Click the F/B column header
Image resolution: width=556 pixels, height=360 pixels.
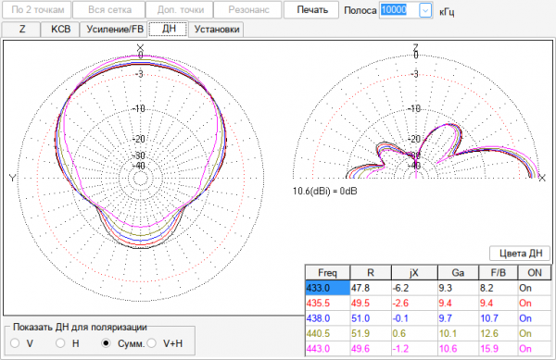point(499,273)
